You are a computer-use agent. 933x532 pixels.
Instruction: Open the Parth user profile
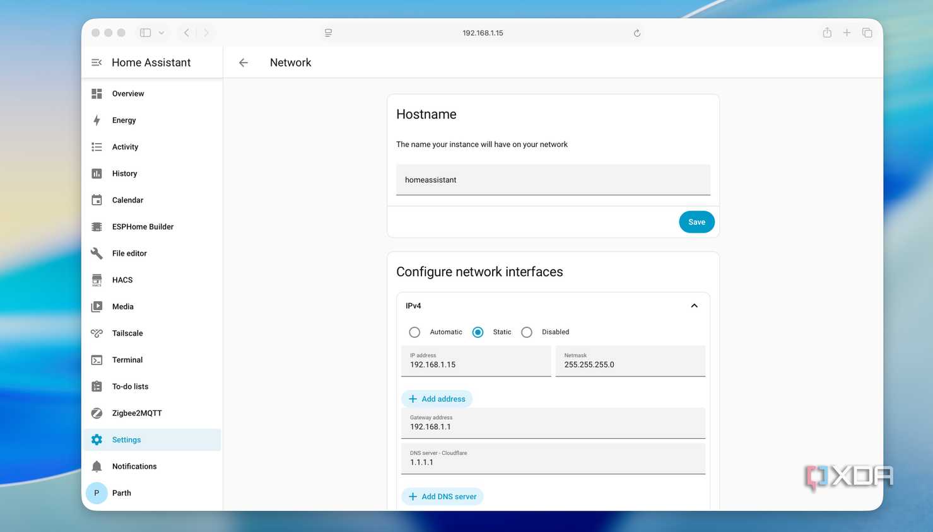(x=152, y=493)
